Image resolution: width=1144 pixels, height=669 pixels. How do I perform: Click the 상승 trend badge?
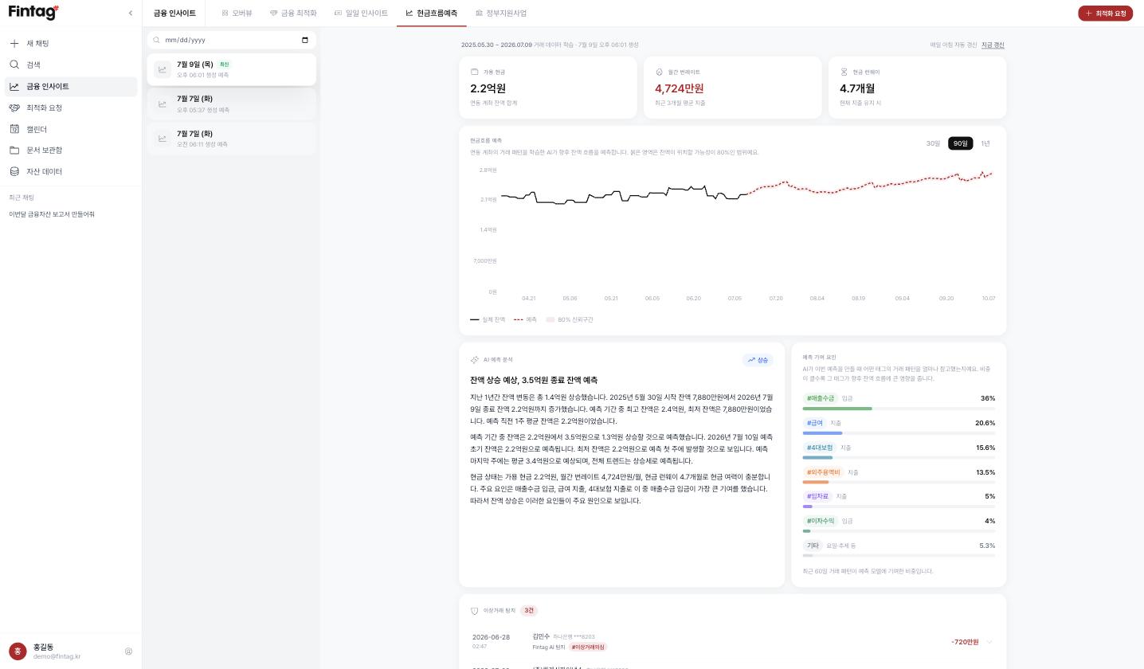click(x=758, y=360)
